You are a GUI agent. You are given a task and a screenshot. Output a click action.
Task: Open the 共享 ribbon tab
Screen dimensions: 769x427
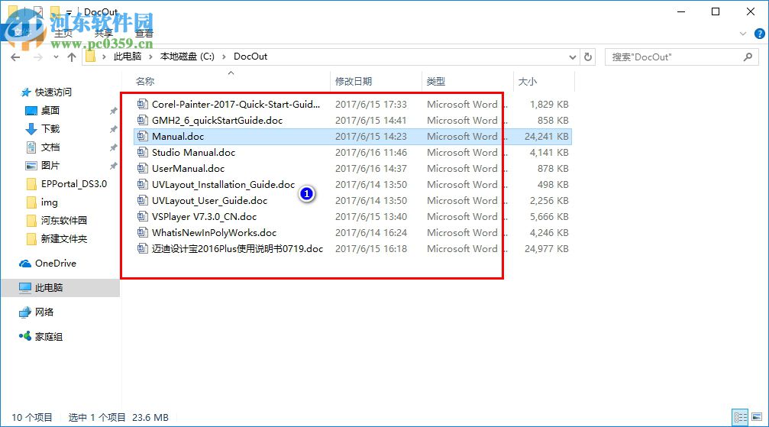pos(104,34)
